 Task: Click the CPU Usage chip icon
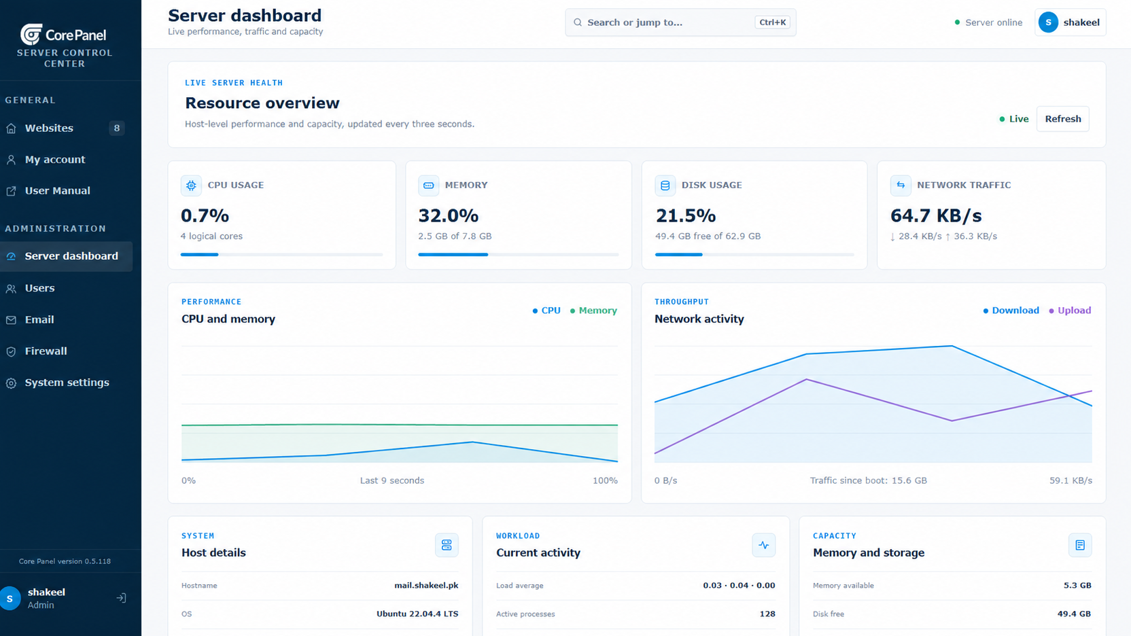click(x=191, y=185)
